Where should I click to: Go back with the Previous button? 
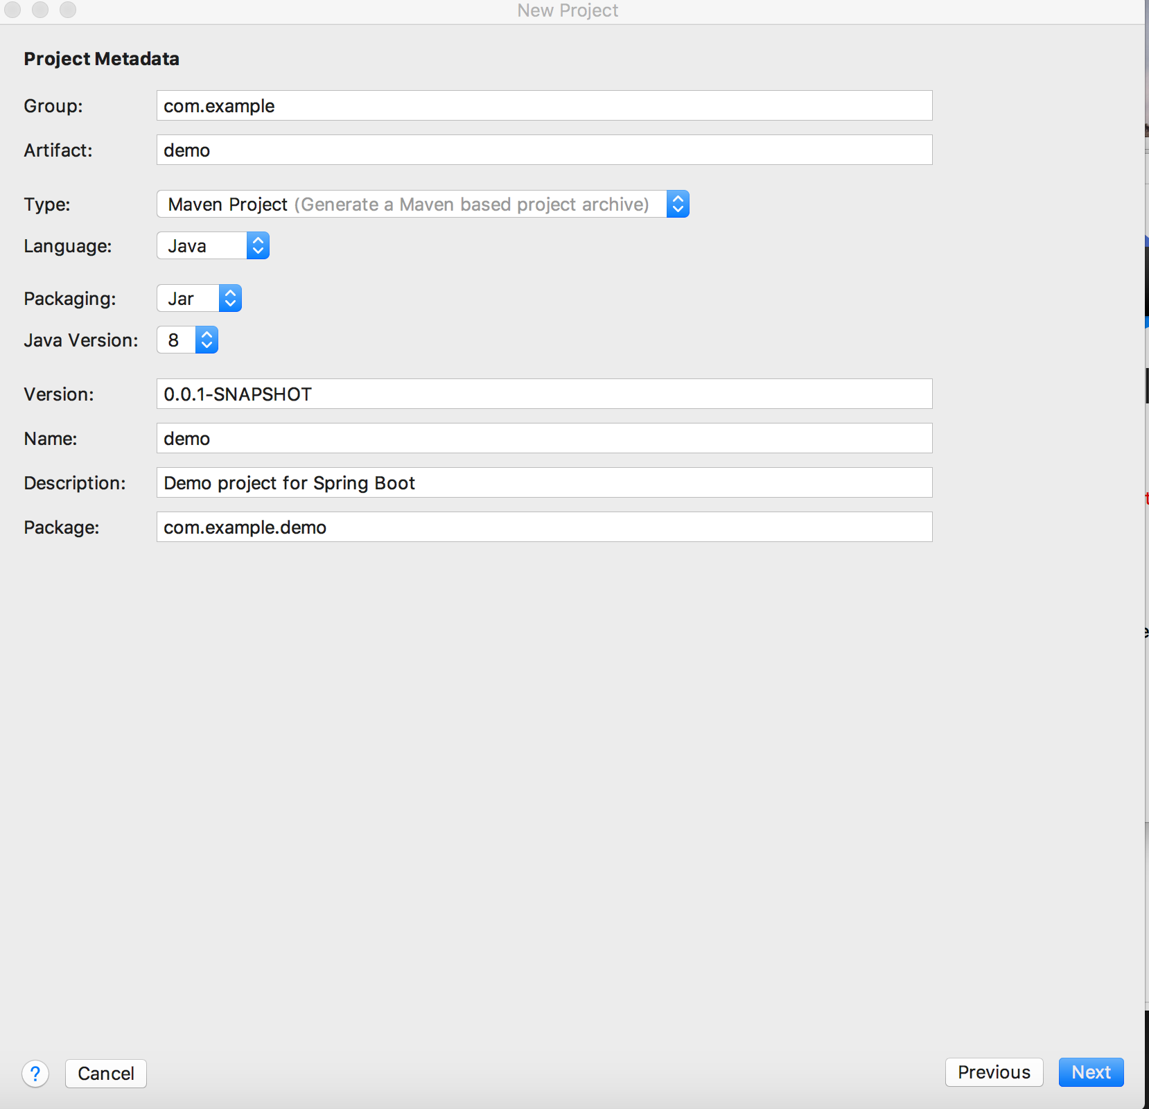(994, 1072)
